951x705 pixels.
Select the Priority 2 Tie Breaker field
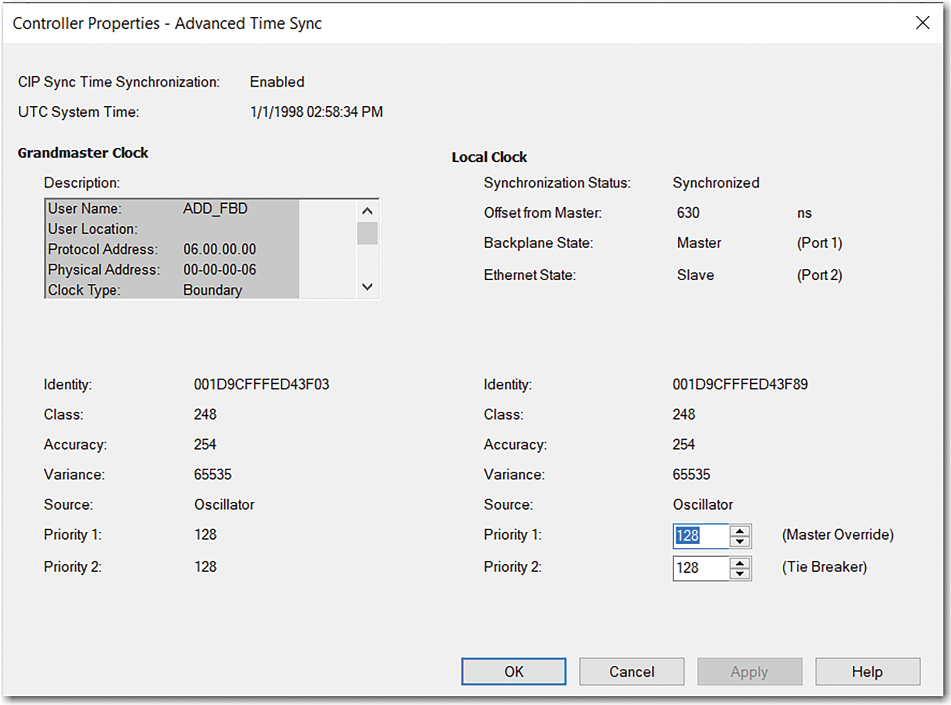700,568
